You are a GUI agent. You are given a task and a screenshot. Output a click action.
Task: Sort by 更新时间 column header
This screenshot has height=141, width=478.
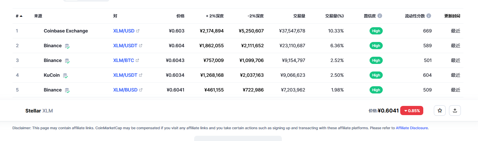click(452, 16)
